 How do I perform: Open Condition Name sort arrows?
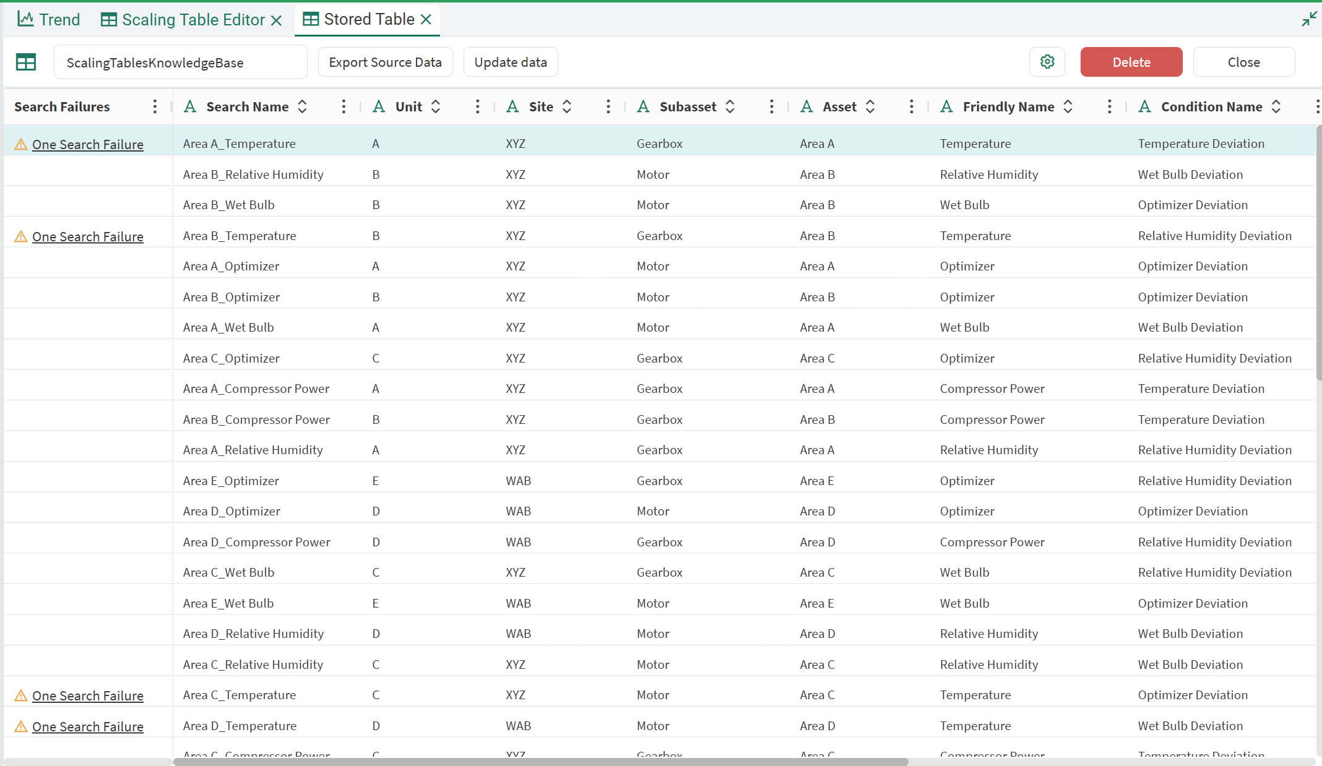pos(1276,106)
